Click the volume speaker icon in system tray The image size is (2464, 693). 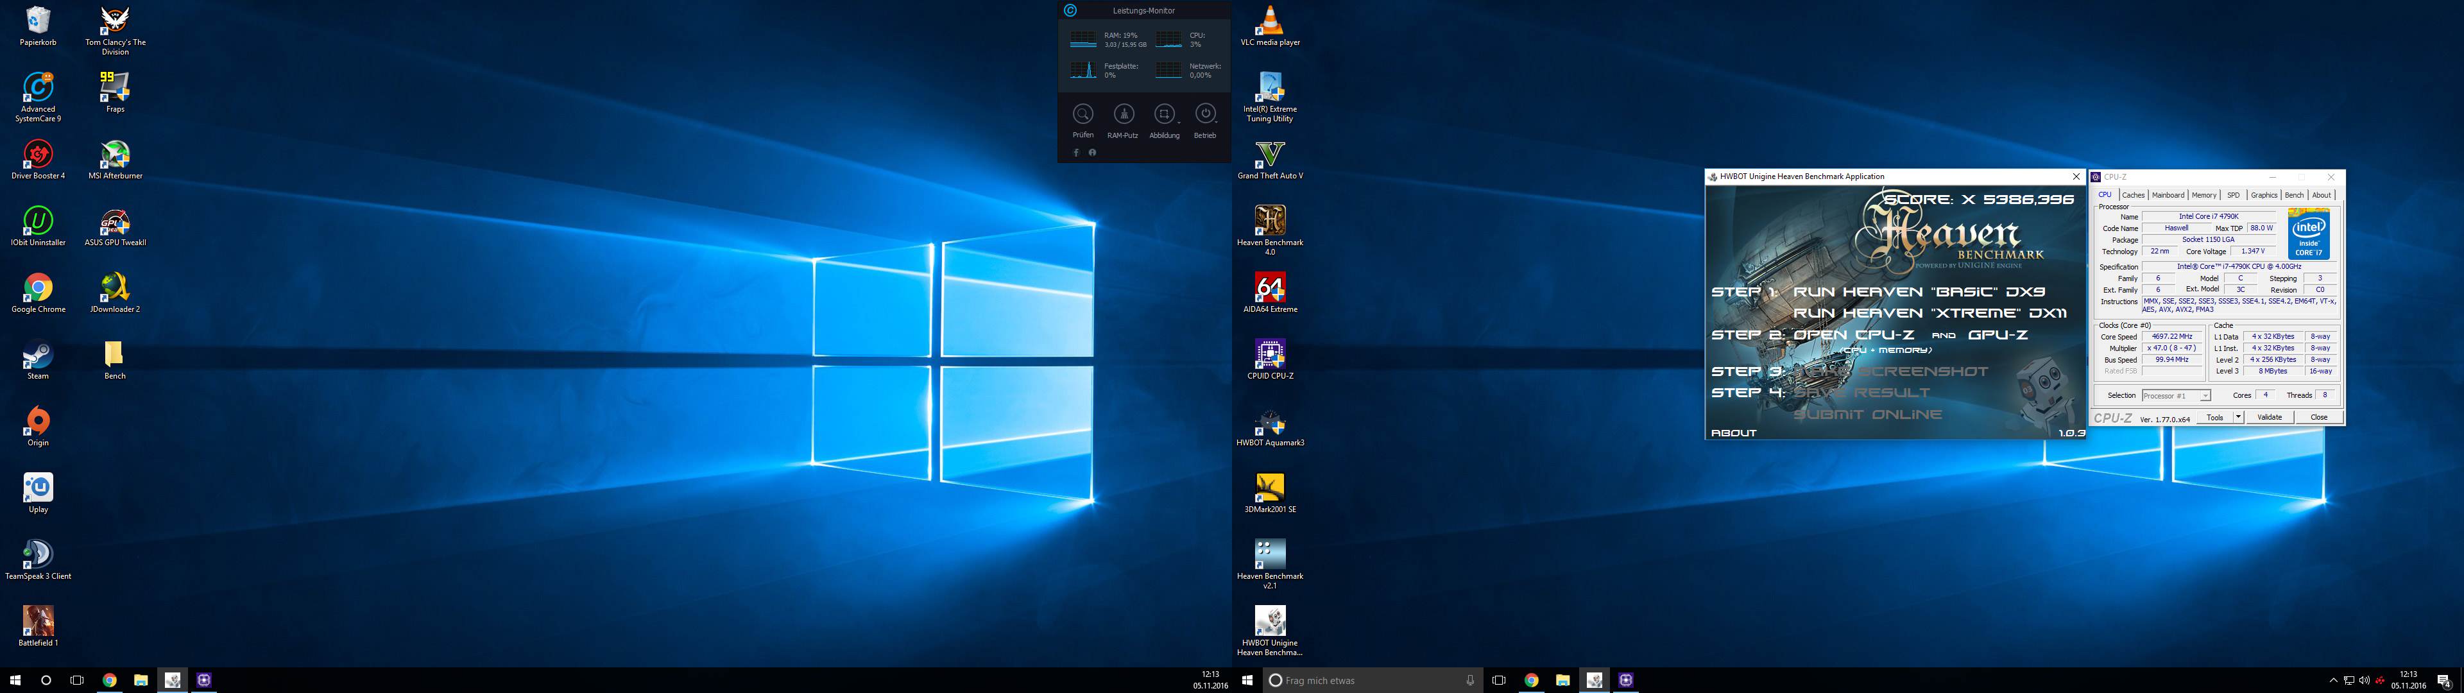click(2365, 681)
